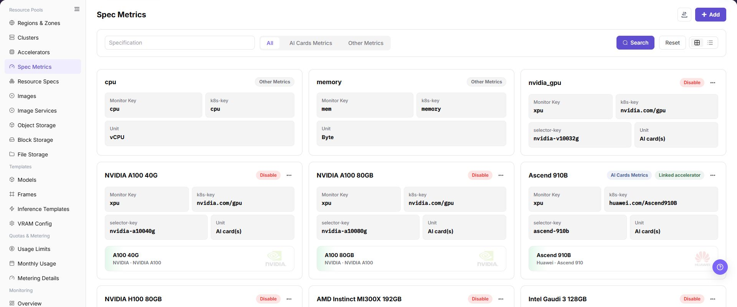Open more options for AMD Instinct MI300X

point(501,299)
